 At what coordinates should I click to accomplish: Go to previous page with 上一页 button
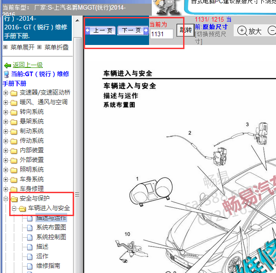[100, 31]
